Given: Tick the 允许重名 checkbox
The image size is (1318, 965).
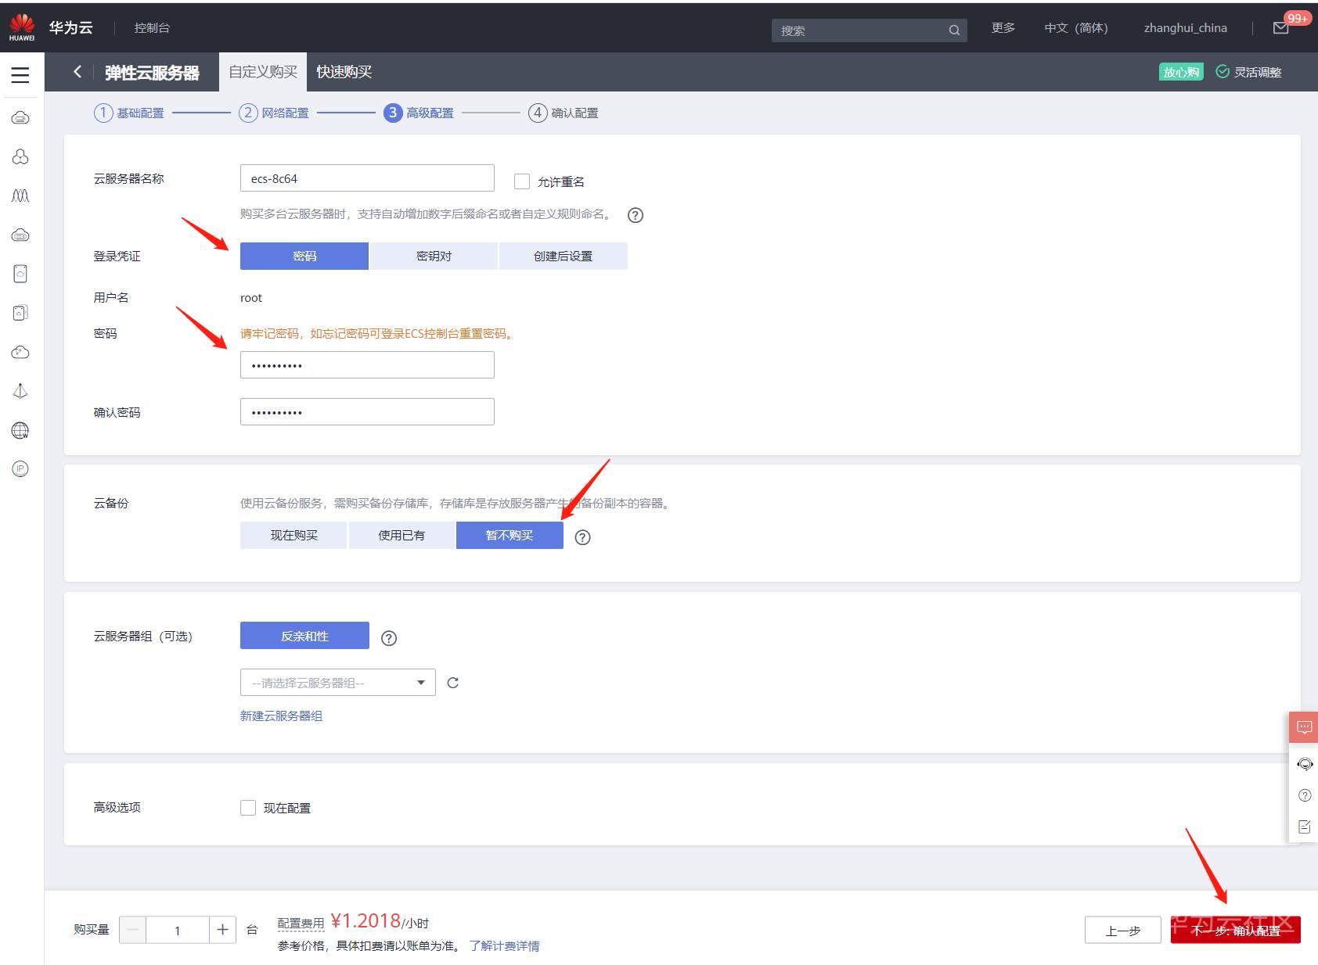Looking at the screenshot, I should [522, 181].
